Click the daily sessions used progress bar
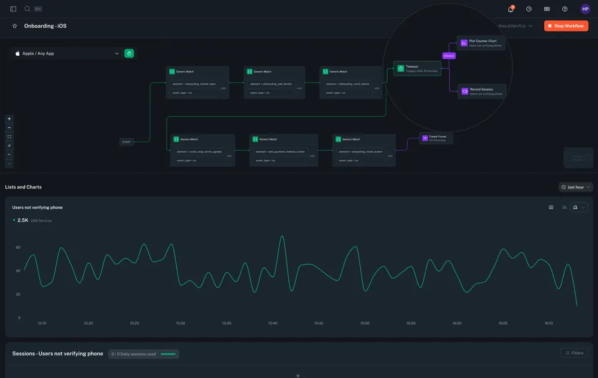The height and width of the screenshot is (378, 598). 168,354
